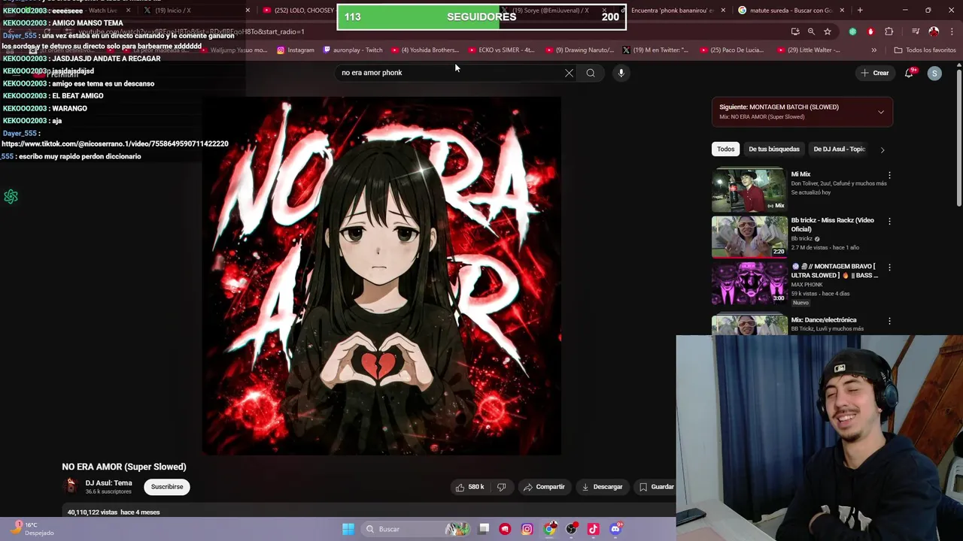The width and height of the screenshot is (963, 541).
Task: Dislike the video with thumbs-down
Action: [x=502, y=487]
